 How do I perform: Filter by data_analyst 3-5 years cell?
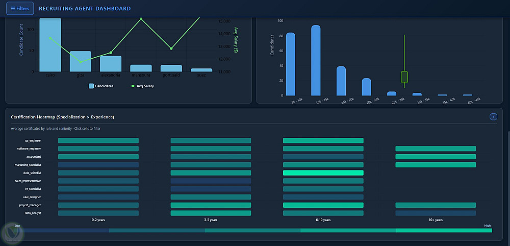[211, 213]
